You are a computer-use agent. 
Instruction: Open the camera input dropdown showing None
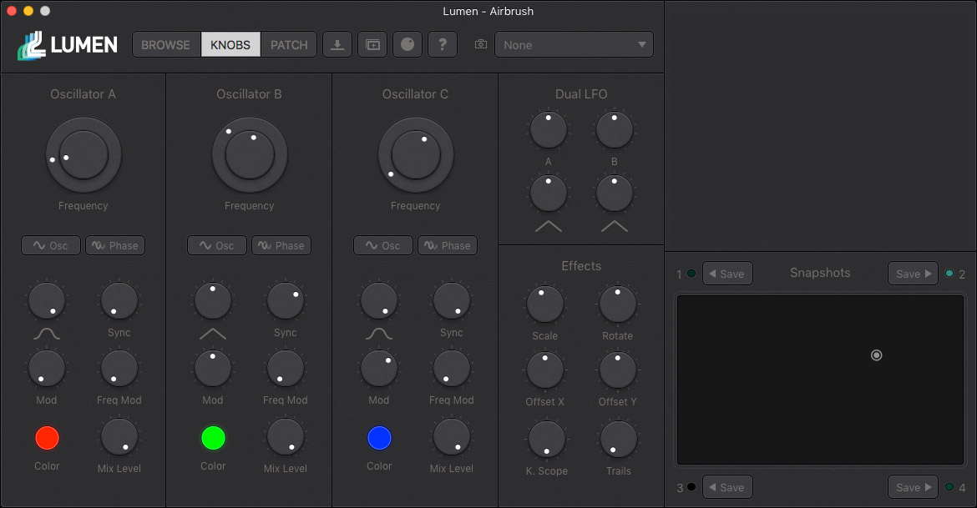coord(574,45)
